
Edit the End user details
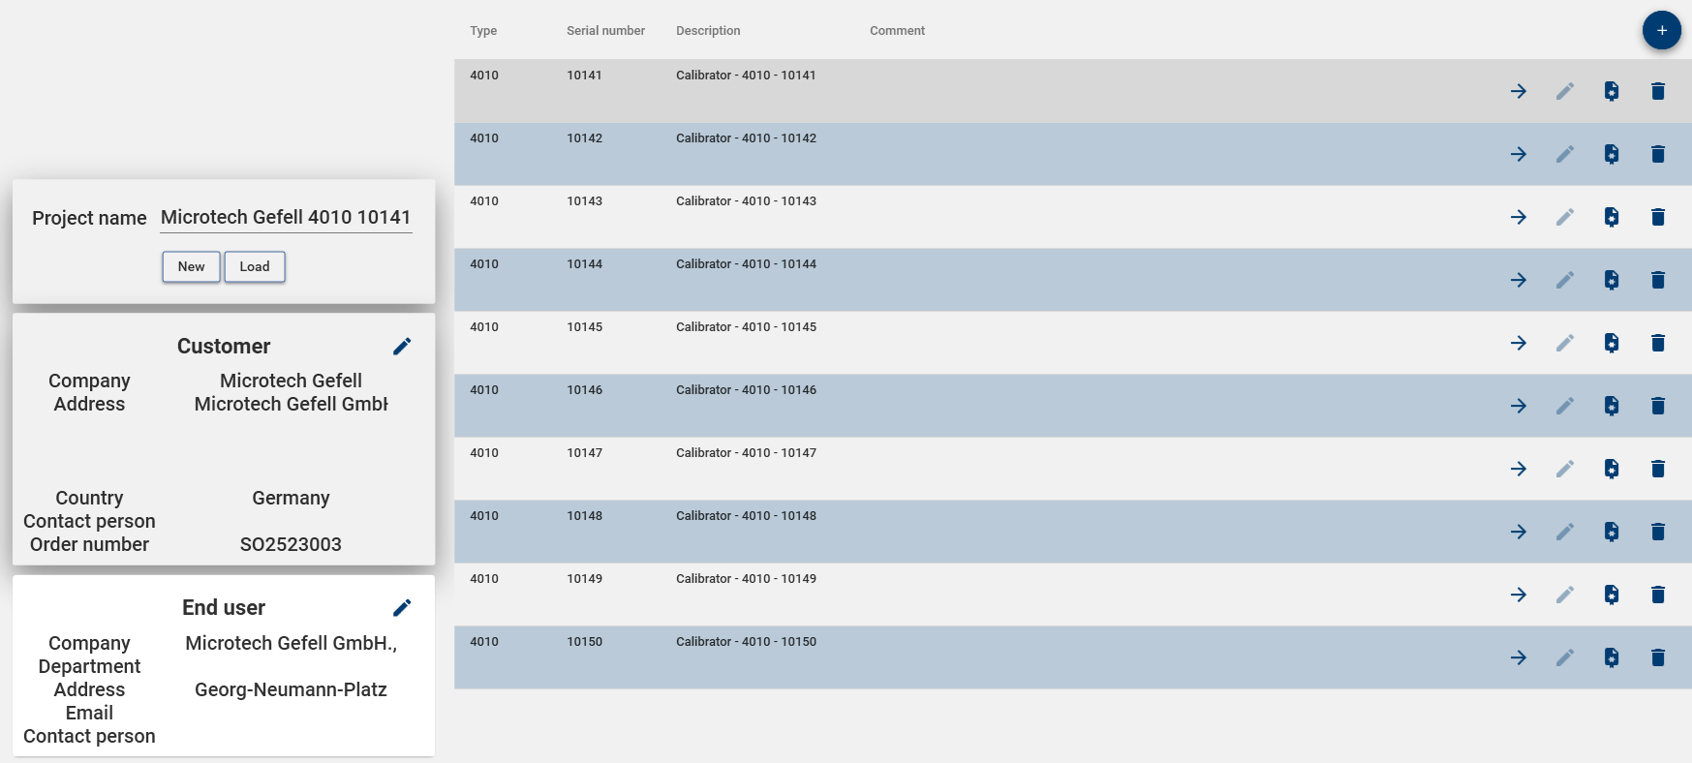click(x=402, y=608)
